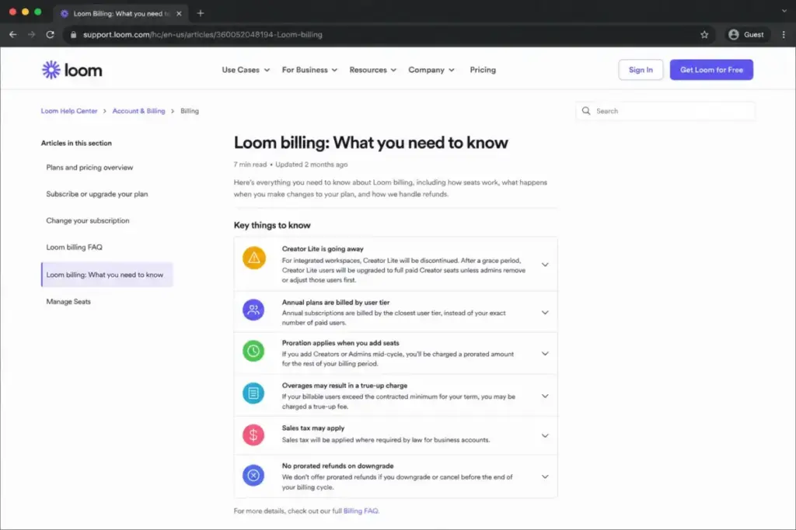Click the Articles in this section heading

coord(76,143)
